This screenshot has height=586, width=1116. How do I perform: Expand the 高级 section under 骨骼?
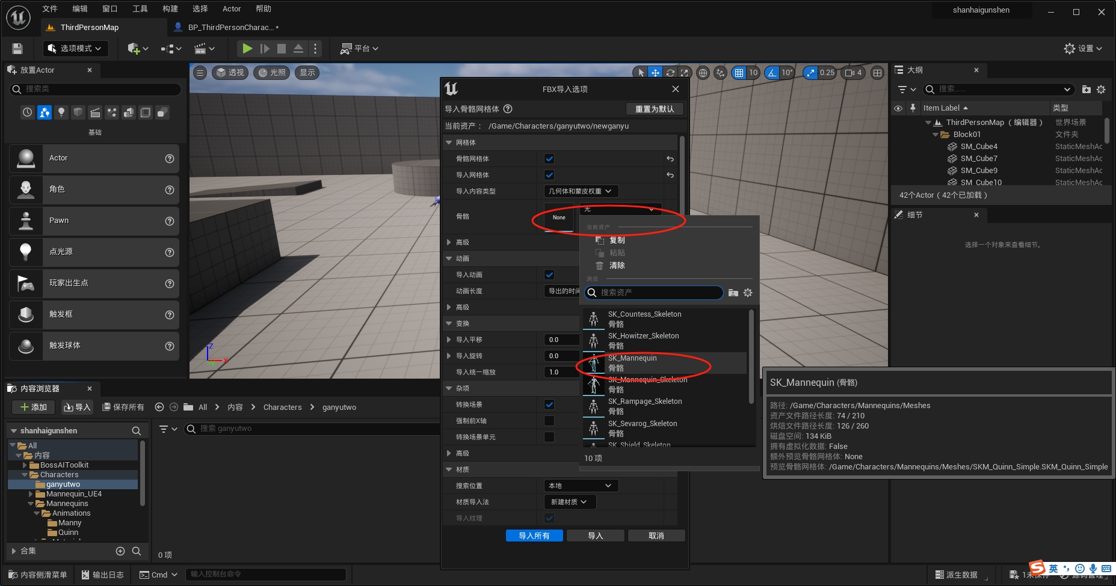pos(449,242)
